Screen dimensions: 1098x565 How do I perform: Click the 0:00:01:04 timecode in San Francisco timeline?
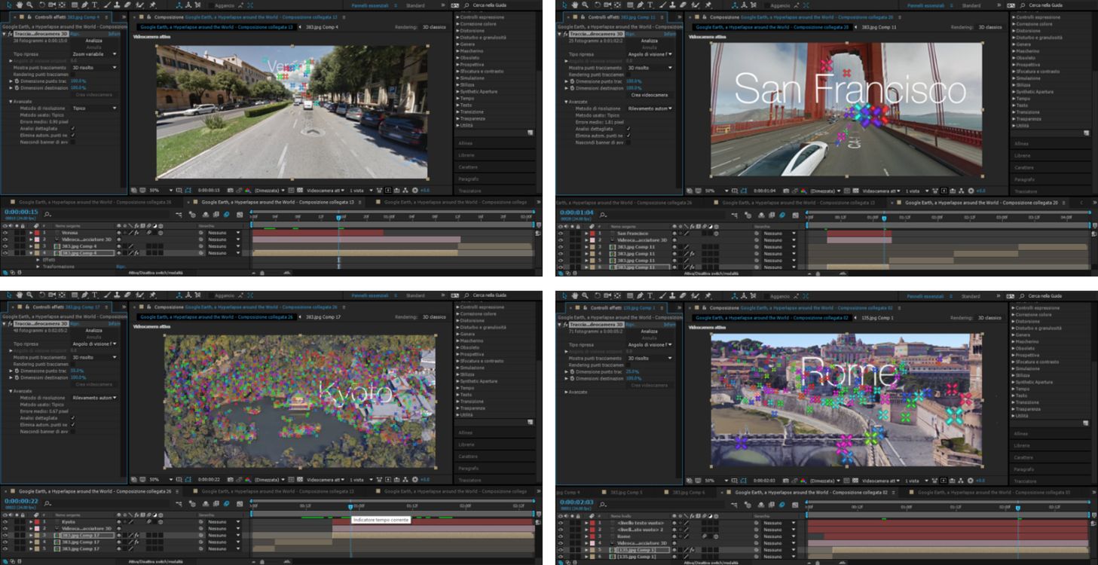click(x=577, y=212)
